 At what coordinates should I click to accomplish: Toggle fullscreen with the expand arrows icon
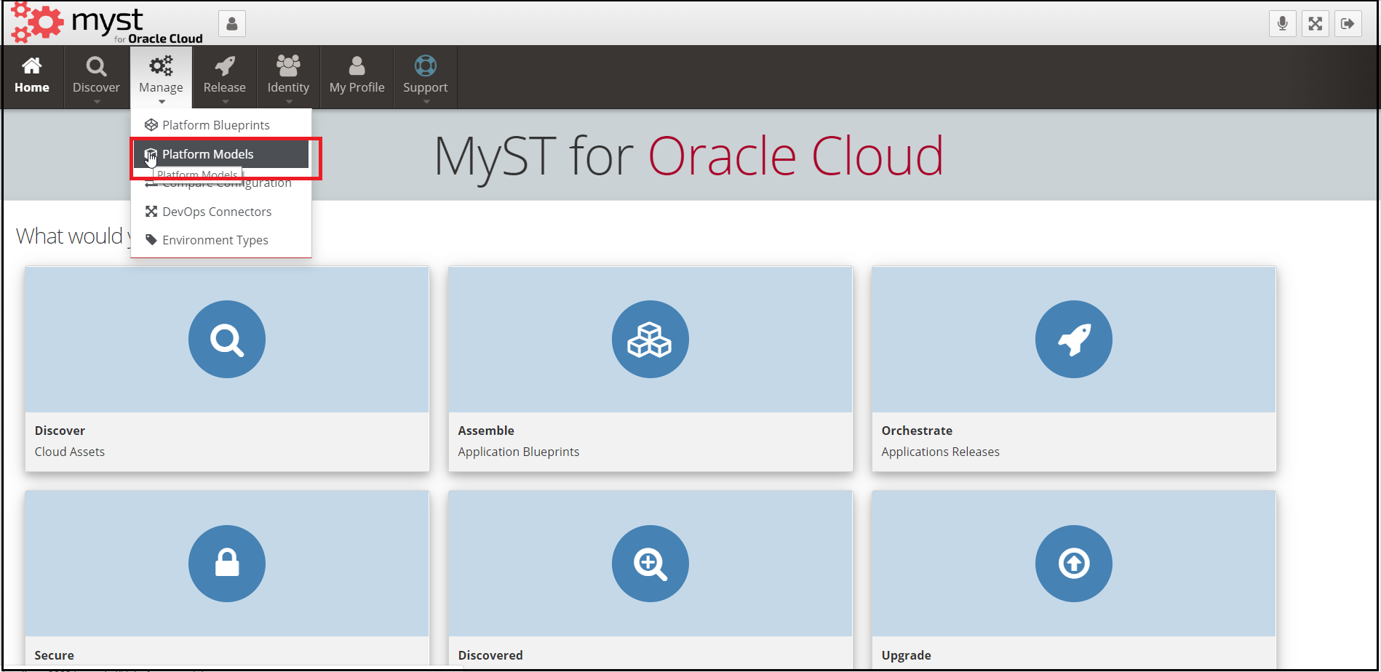click(1315, 24)
